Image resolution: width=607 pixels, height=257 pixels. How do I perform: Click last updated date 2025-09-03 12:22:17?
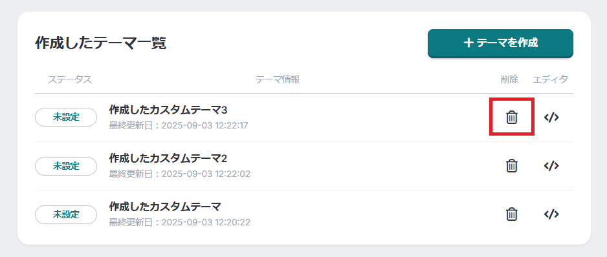204,125
